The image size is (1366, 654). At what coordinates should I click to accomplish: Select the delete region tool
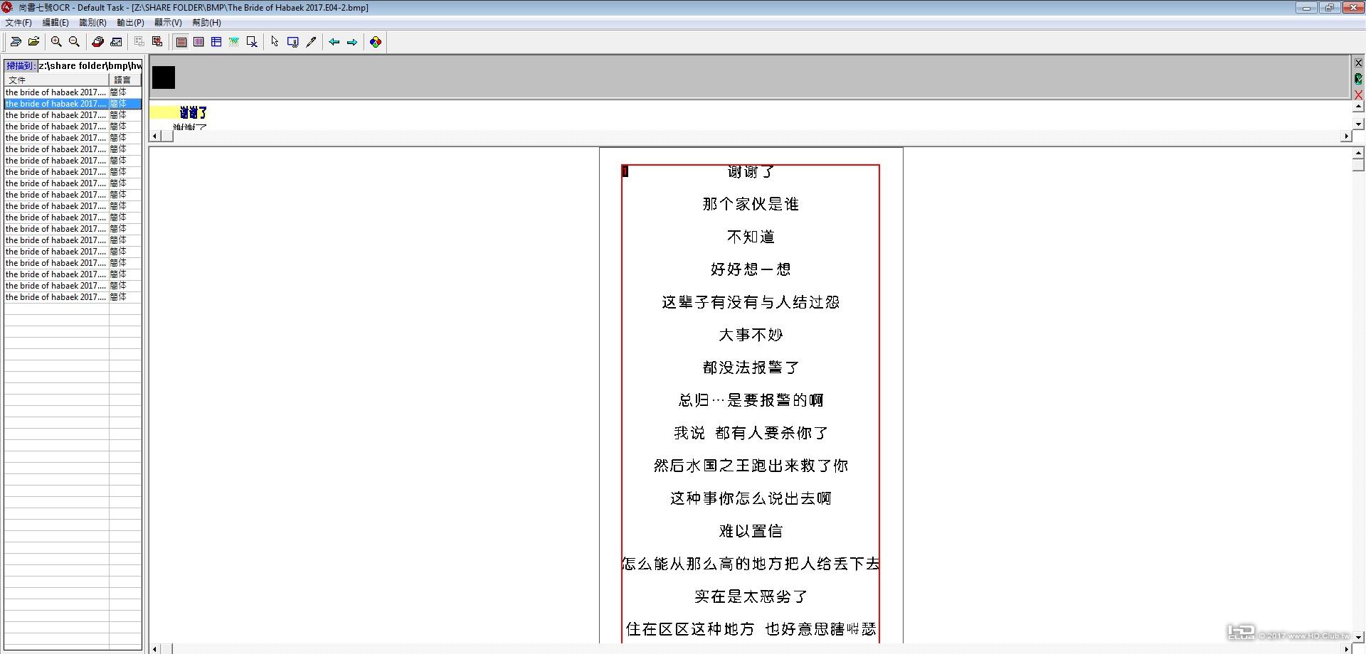[x=252, y=42]
